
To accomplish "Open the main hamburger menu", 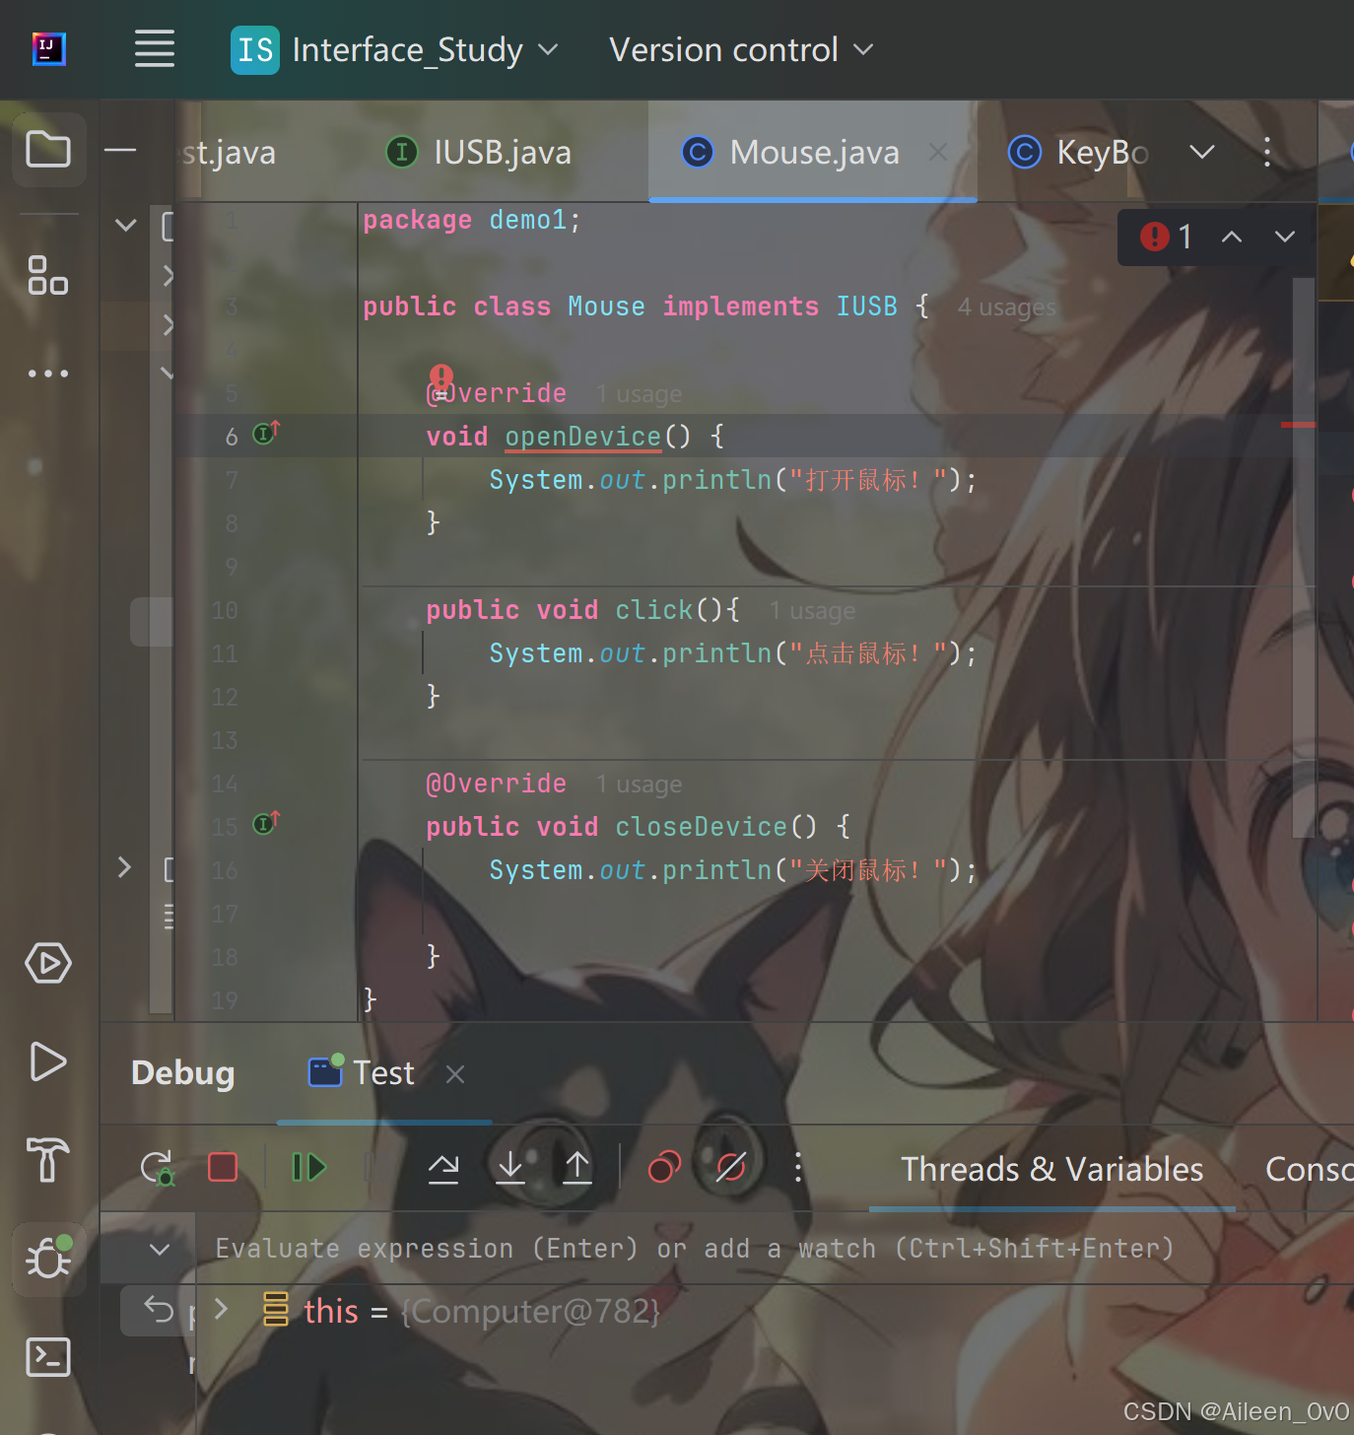I will click(x=155, y=48).
